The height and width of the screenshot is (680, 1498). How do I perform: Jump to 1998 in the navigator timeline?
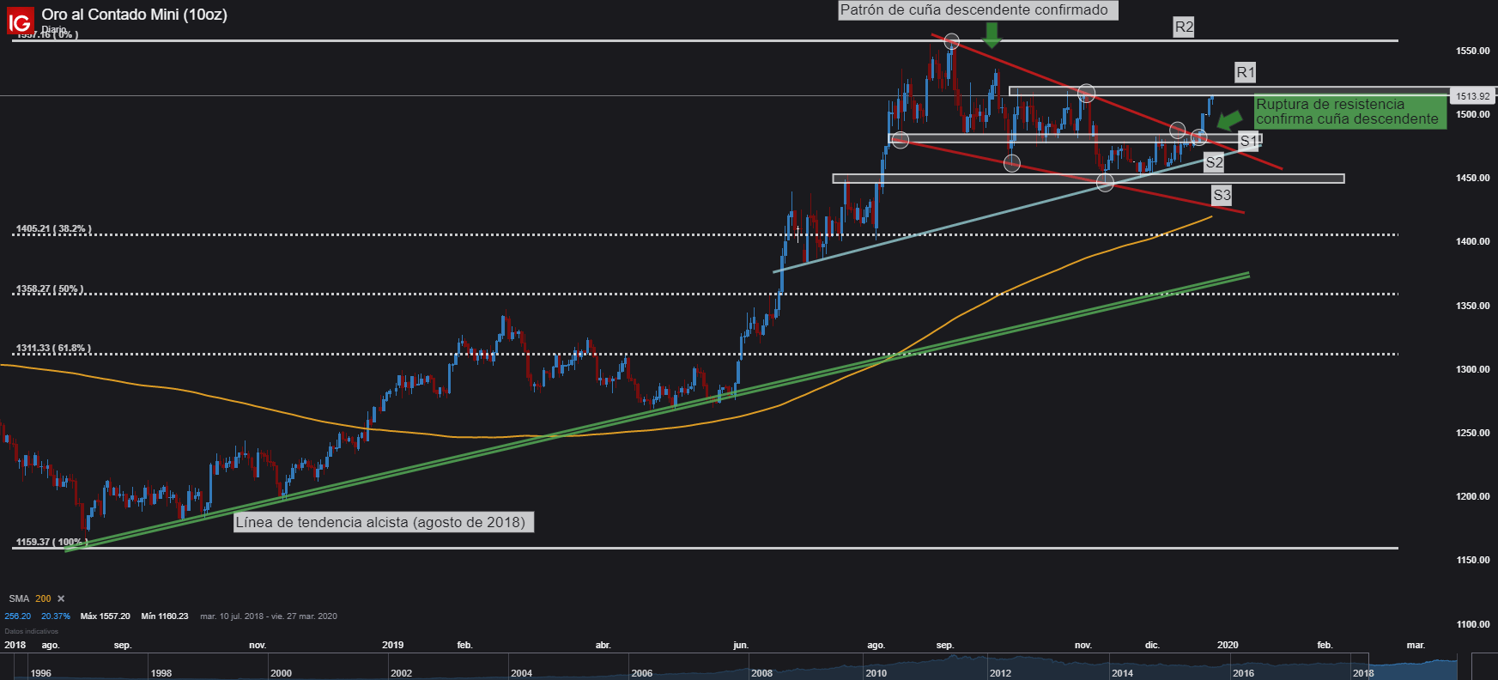(x=161, y=673)
